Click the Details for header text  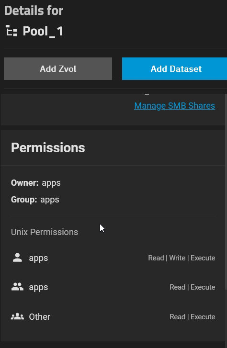(x=34, y=11)
